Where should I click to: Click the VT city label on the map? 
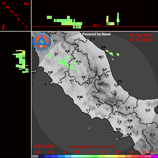[72, 81]
